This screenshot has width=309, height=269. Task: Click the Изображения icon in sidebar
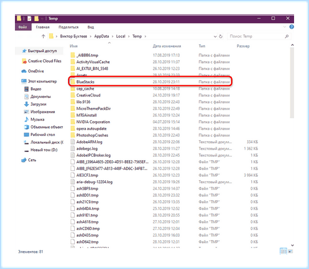click(x=26, y=112)
